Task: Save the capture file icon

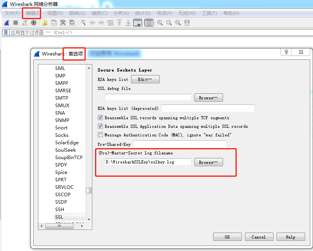Action: point(54,23)
